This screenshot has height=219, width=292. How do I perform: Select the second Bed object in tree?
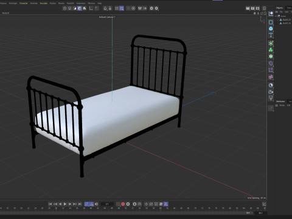point(287,23)
